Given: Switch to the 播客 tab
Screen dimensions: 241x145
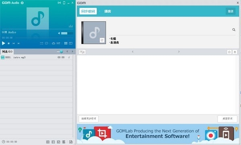Looking at the screenshot, I should point(108,11).
